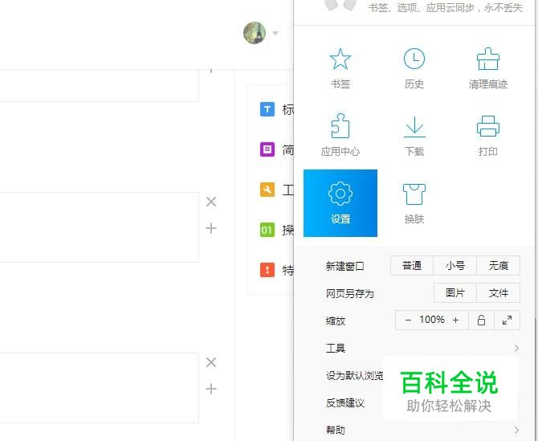This screenshot has width=538, height=441.
Task: Click the green 01 steps icon
Action: pyautogui.click(x=267, y=230)
